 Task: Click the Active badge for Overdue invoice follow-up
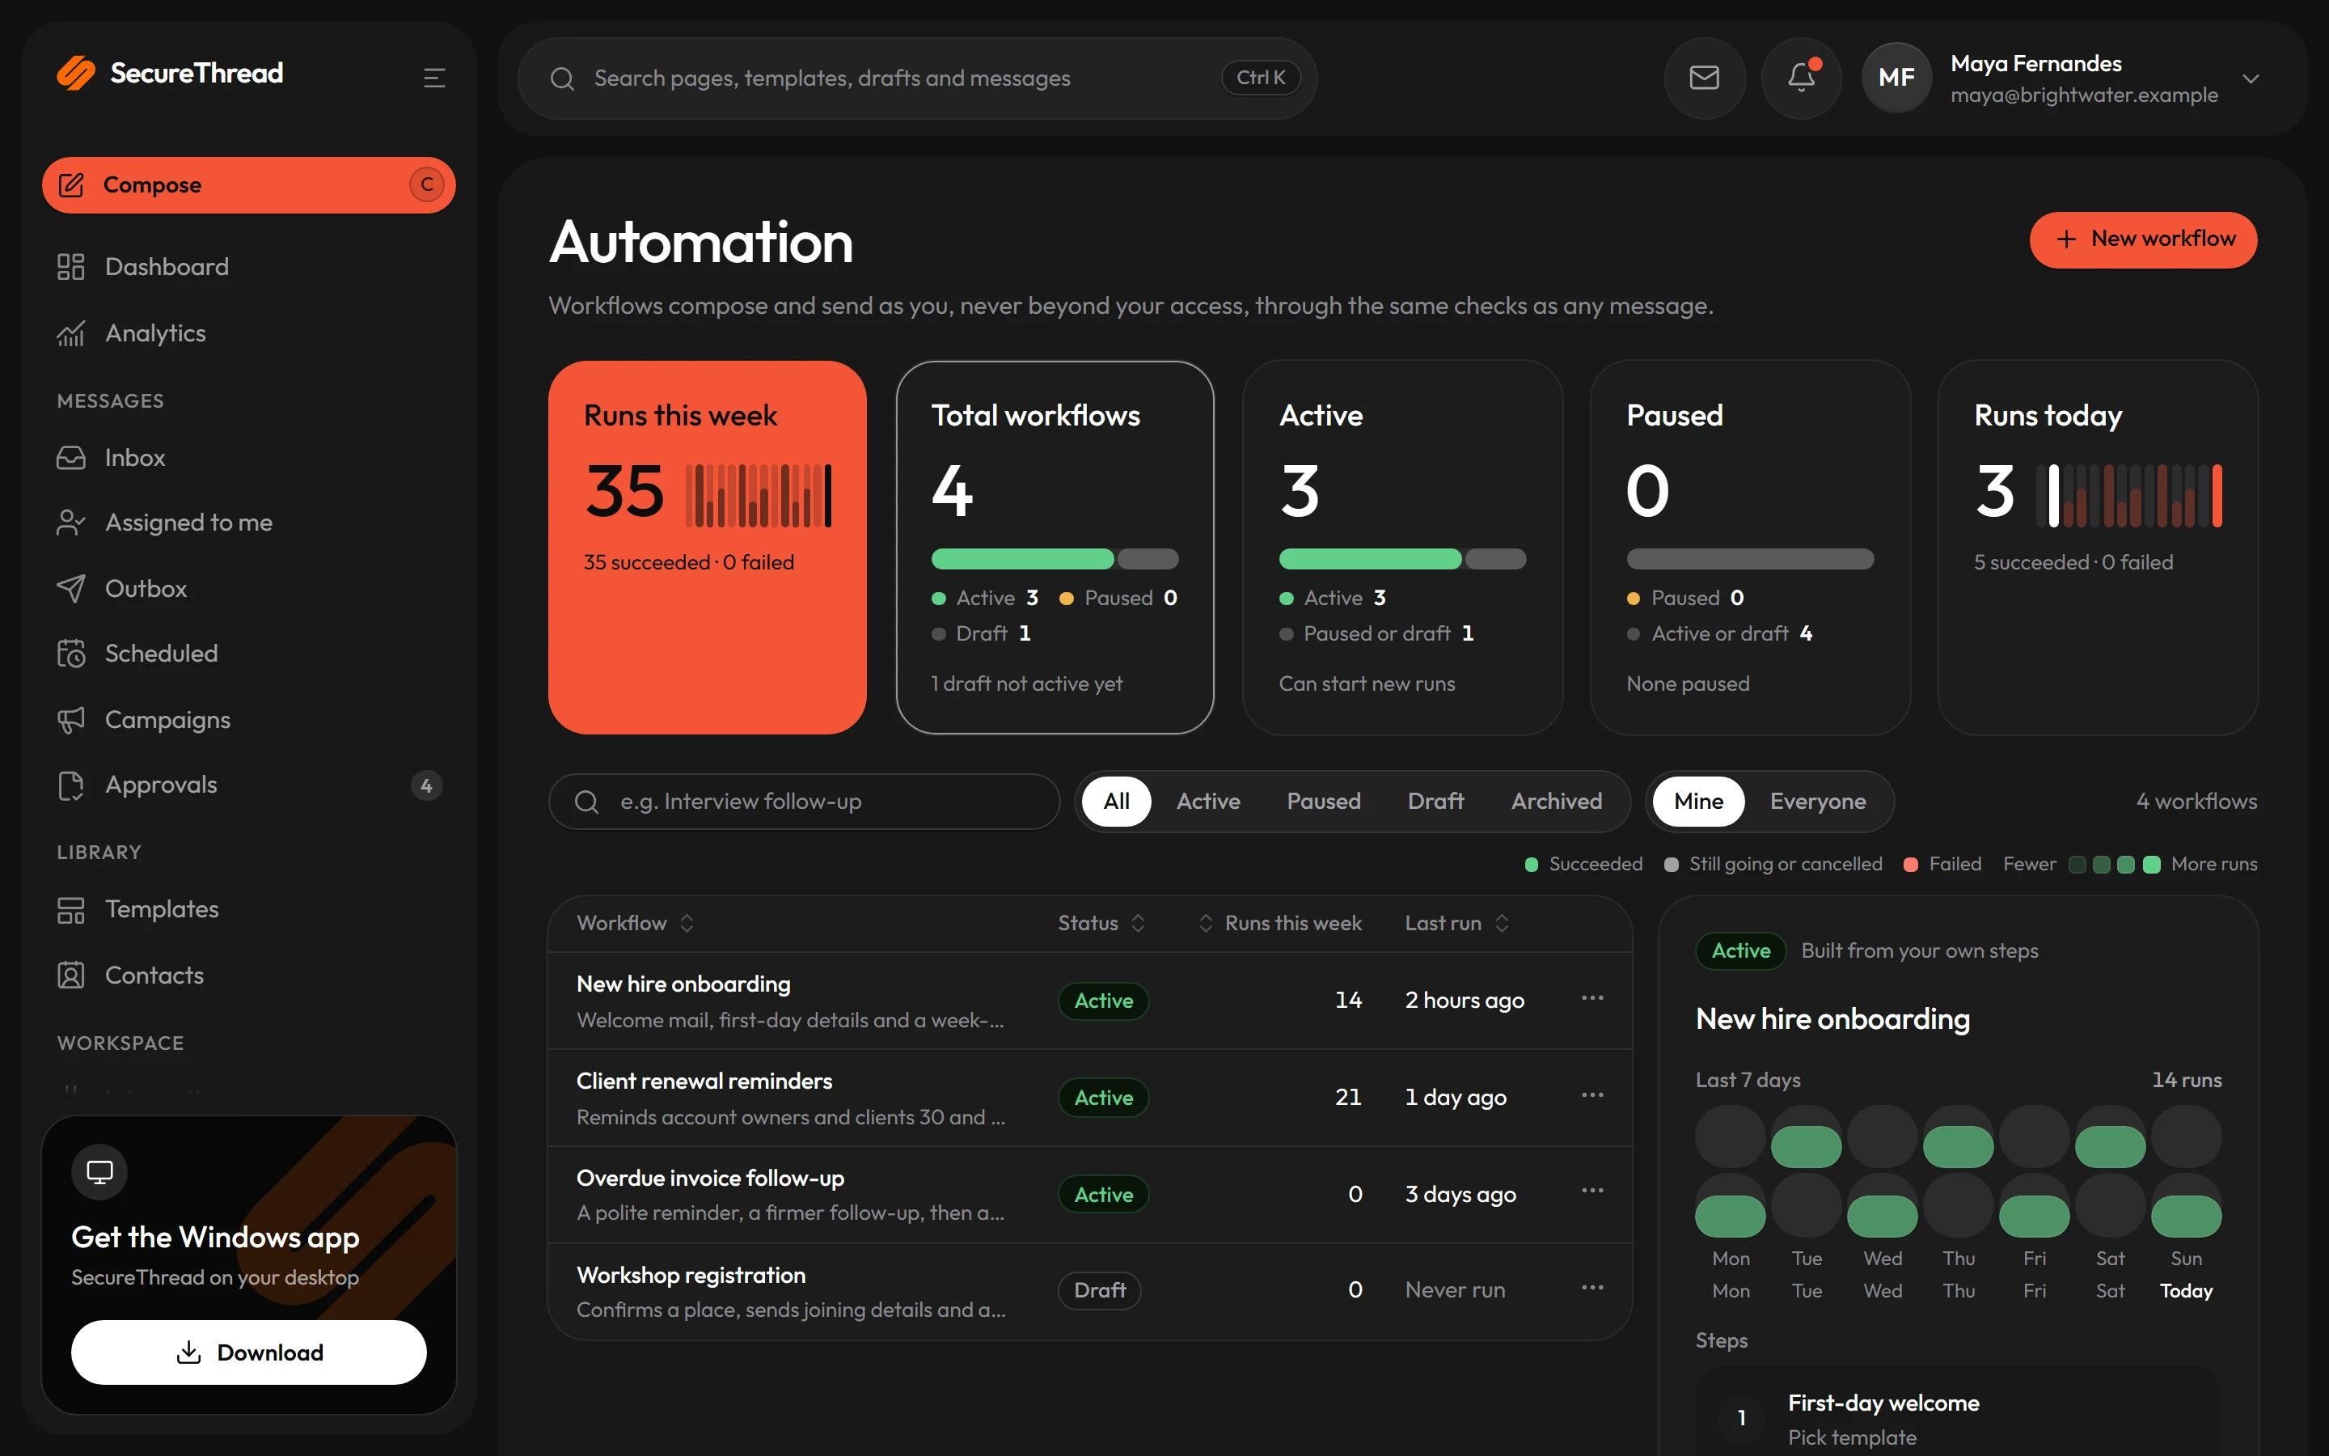(x=1103, y=1194)
